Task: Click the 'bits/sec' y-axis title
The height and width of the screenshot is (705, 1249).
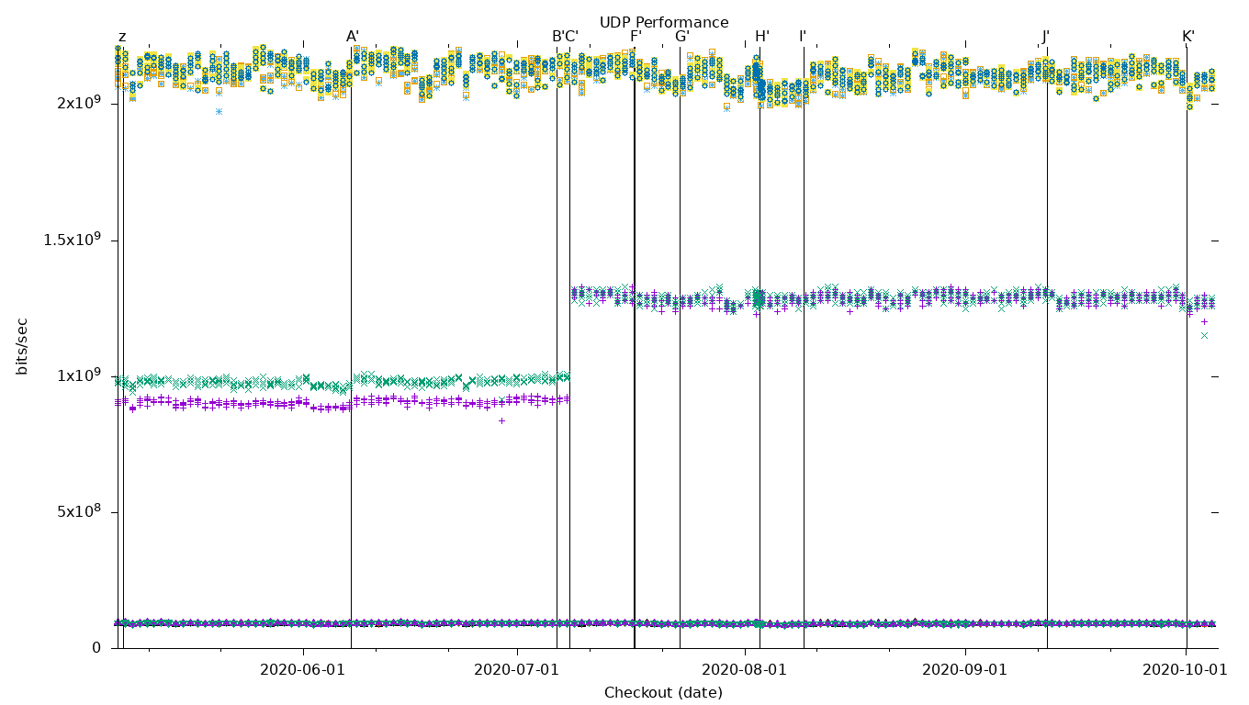Action: point(23,346)
